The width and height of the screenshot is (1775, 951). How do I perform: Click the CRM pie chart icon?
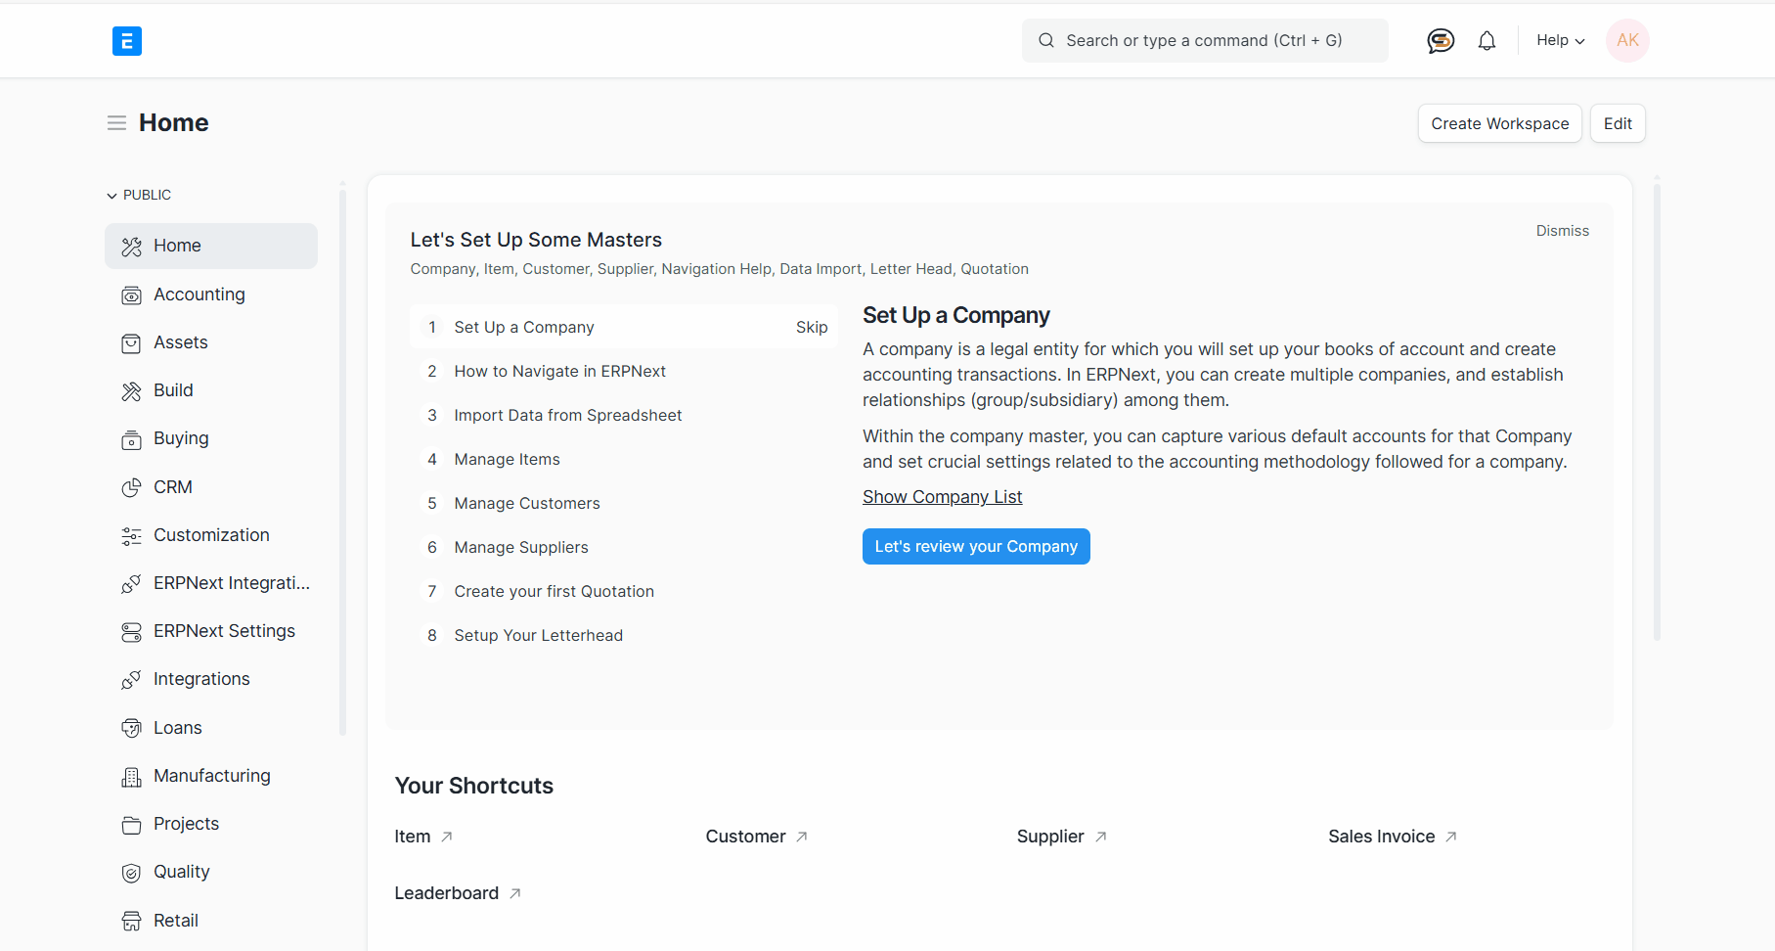click(131, 487)
